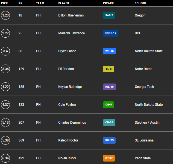Viewport: 173px width, 164px height.
Task: Open Cole Payton player page
Action: 67,105
